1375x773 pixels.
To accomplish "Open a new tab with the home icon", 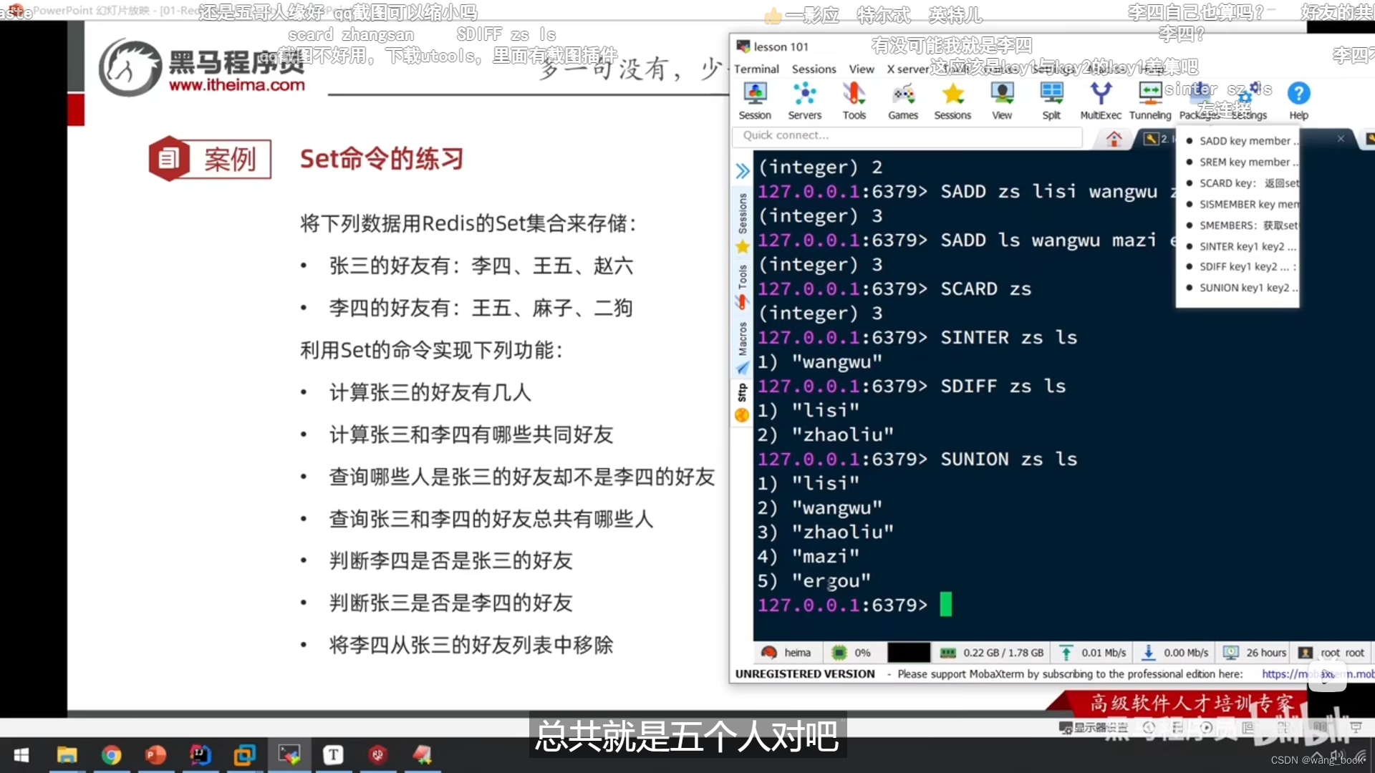I will click(1114, 138).
